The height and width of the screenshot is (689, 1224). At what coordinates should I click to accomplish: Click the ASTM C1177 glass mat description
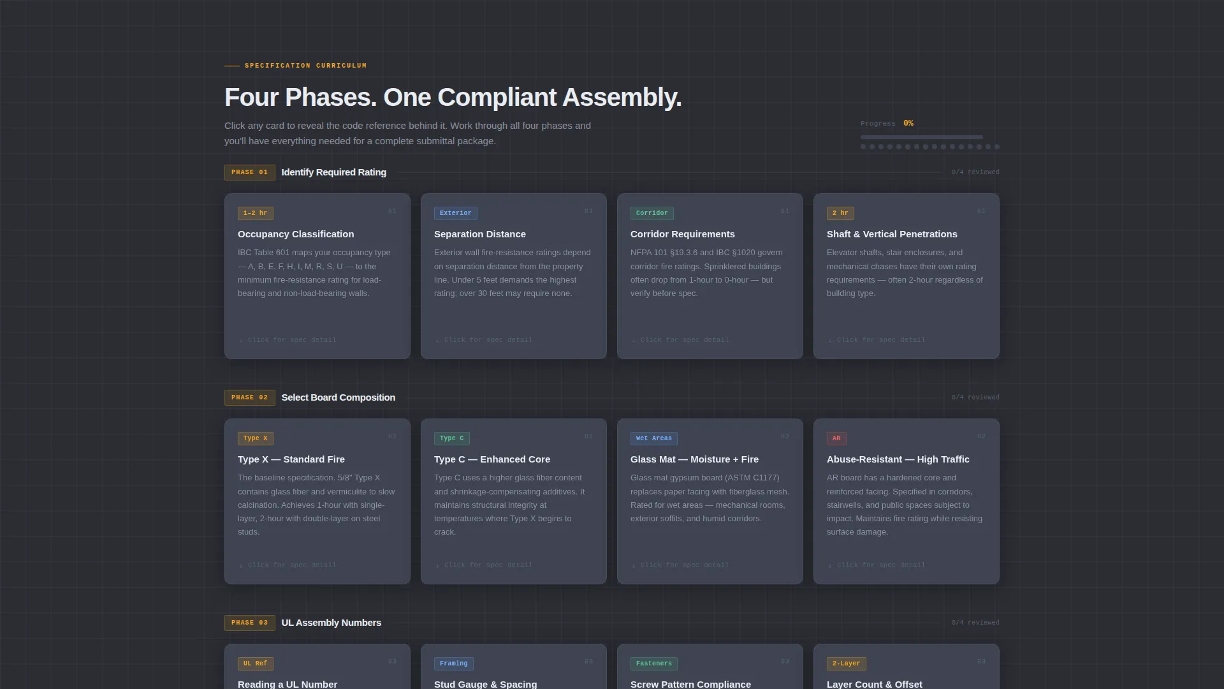(x=710, y=498)
